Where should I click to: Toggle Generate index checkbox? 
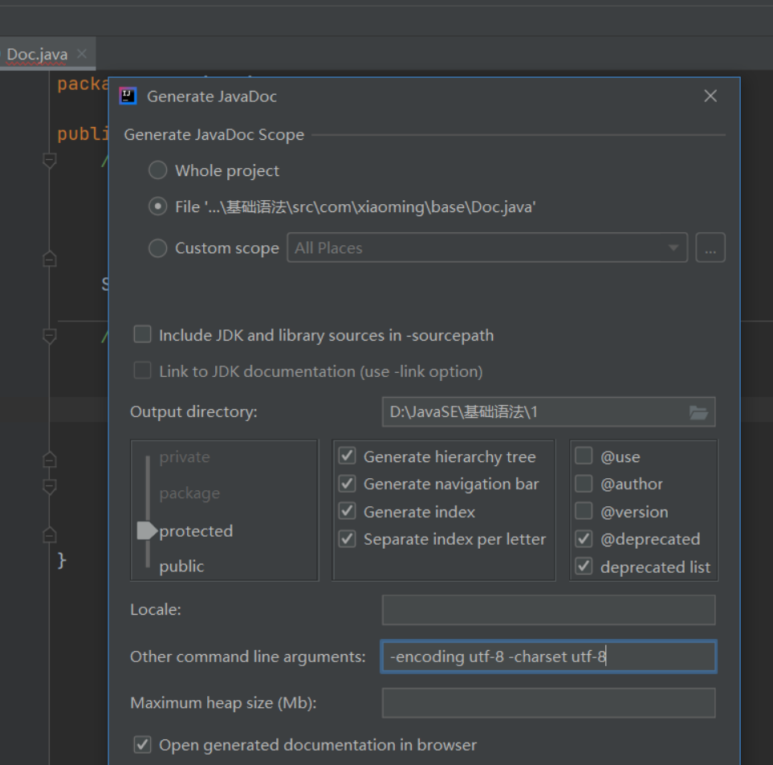(347, 511)
